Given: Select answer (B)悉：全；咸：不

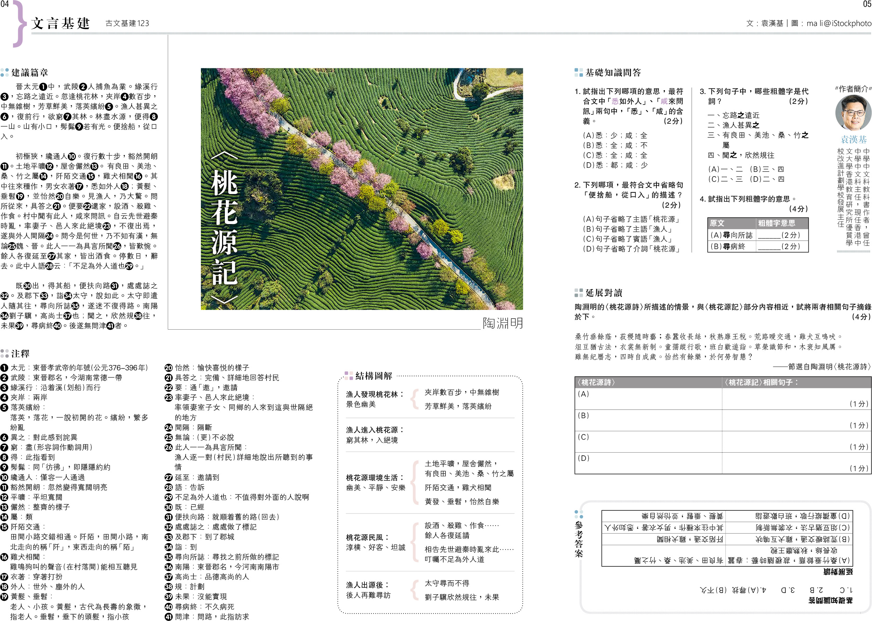Looking at the screenshot, I should tap(615, 145).
